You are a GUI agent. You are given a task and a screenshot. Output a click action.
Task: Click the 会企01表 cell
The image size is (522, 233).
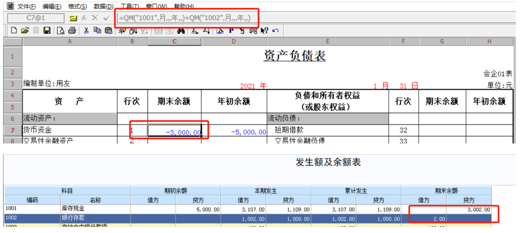click(x=498, y=74)
